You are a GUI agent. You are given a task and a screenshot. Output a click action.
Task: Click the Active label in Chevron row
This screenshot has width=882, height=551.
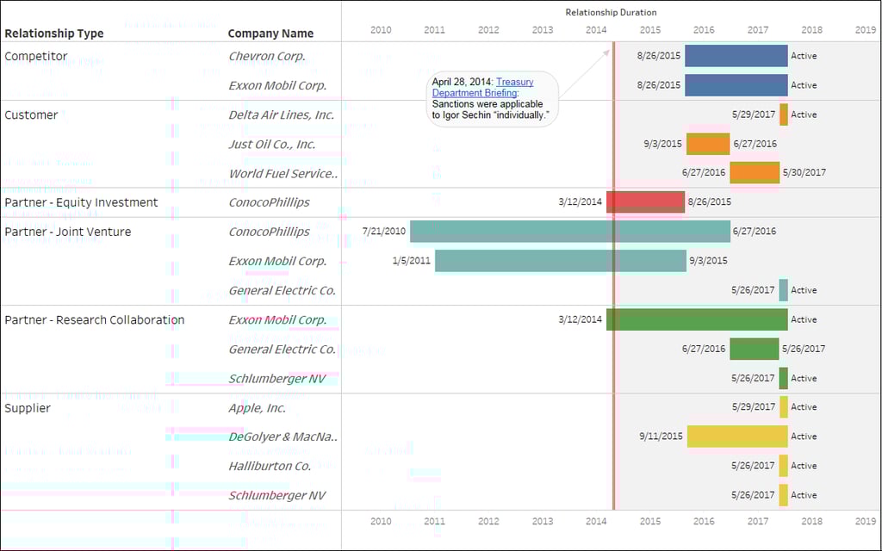click(804, 56)
